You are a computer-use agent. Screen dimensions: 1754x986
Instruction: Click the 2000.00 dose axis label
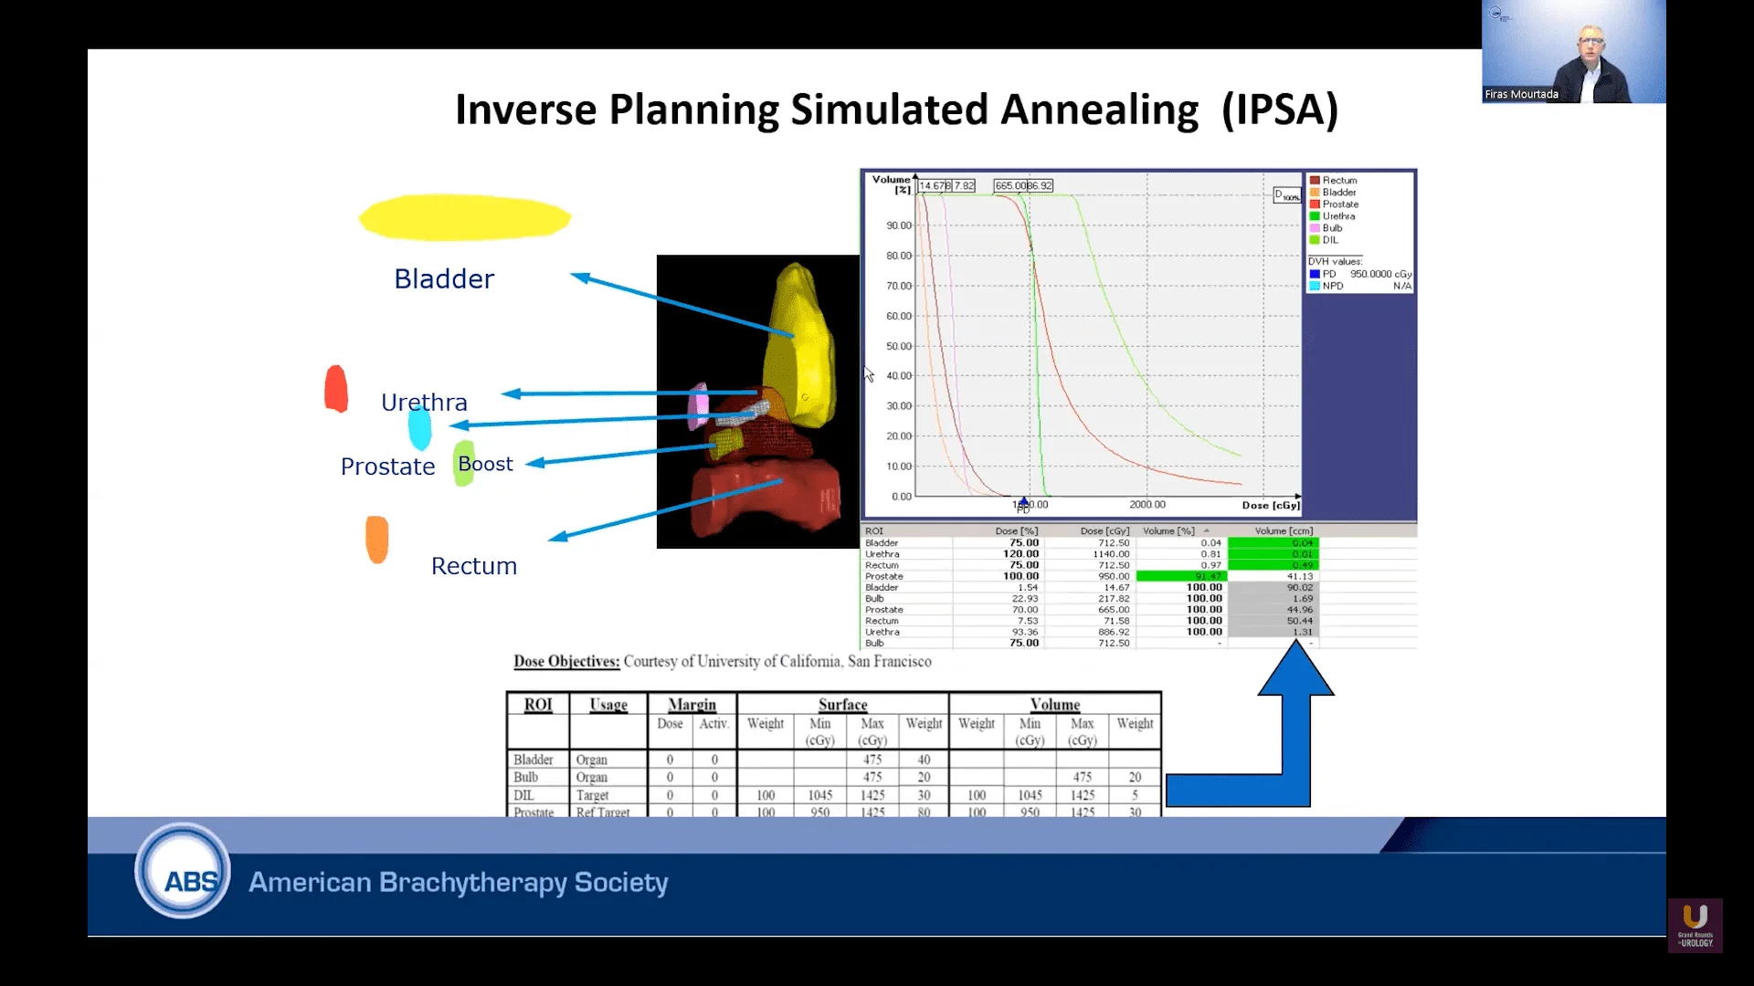[x=1147, y=505]
